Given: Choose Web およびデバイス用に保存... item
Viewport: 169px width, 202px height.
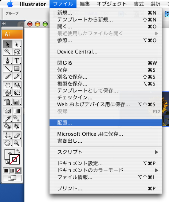Looking at the screenshot, I should click(x=106, y=104).
